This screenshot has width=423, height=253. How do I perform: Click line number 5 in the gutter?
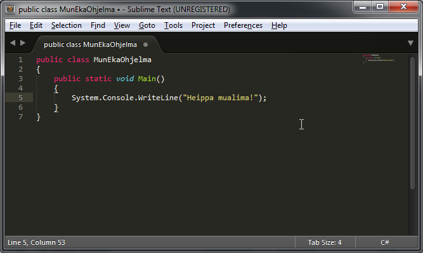20,98
